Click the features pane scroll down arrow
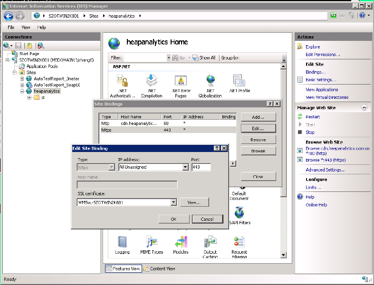This screenshot has width=374, height=285. tap(283, 255)
